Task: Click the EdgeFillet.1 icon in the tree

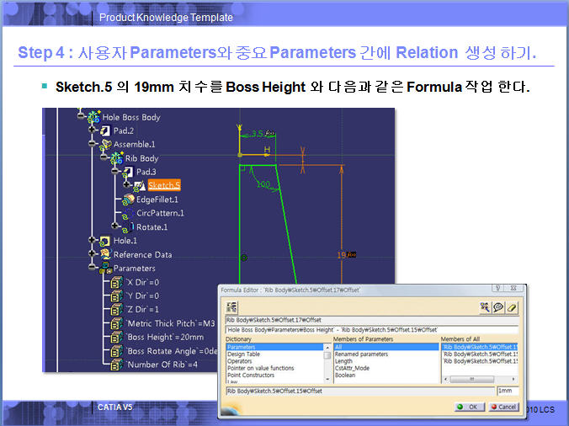Action: coord(128,200)
